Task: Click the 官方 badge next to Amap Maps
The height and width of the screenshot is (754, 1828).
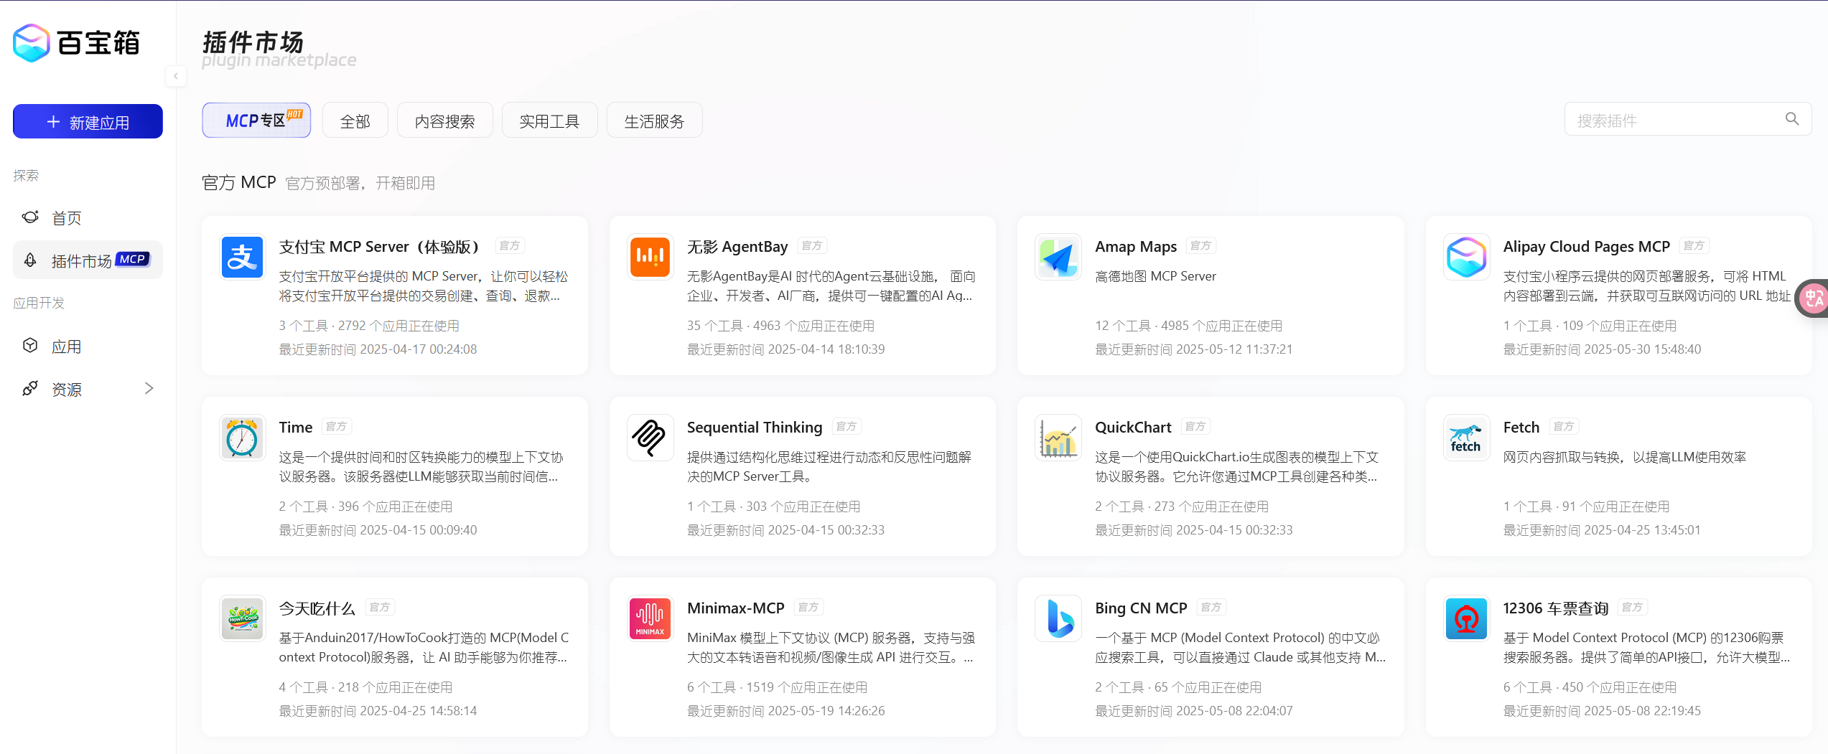Action: click(x=1200, y=246)
